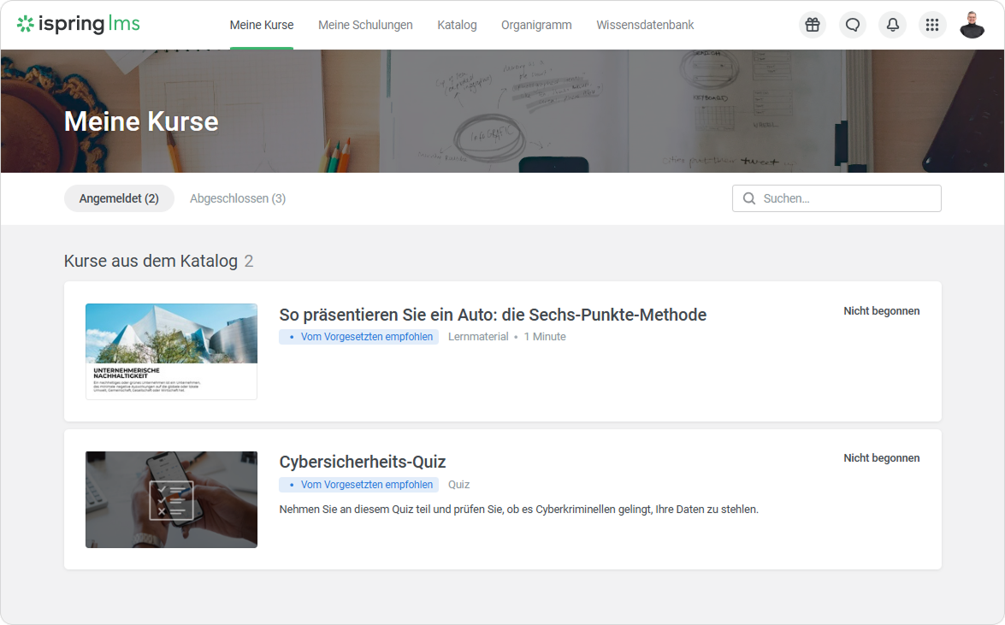
Task: Click the building thumbnail of first course
Action: click(x=171, y=351)
